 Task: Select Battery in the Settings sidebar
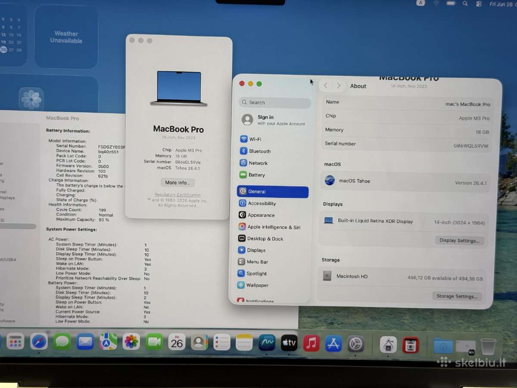[274, 175]
